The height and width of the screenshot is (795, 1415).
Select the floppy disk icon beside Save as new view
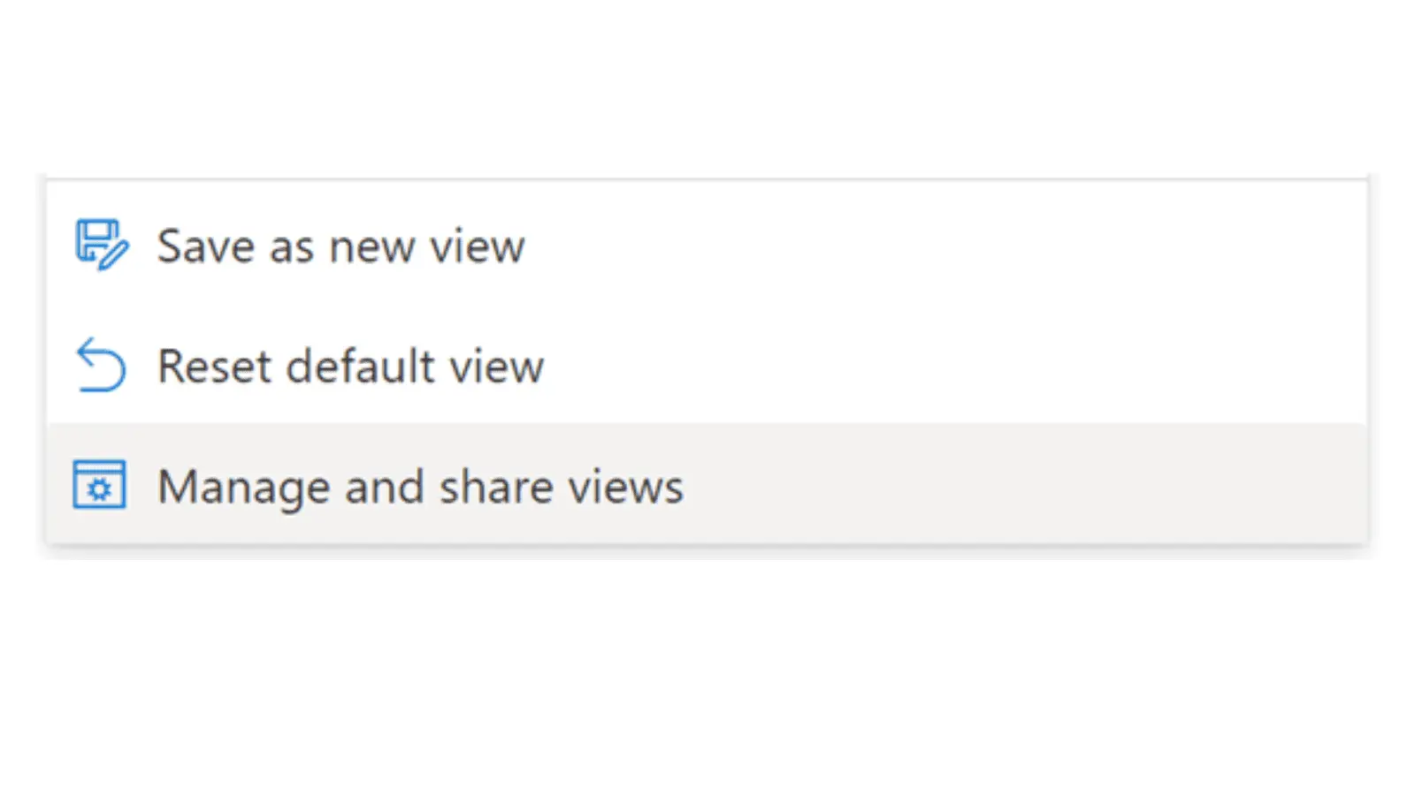(102, 245)
